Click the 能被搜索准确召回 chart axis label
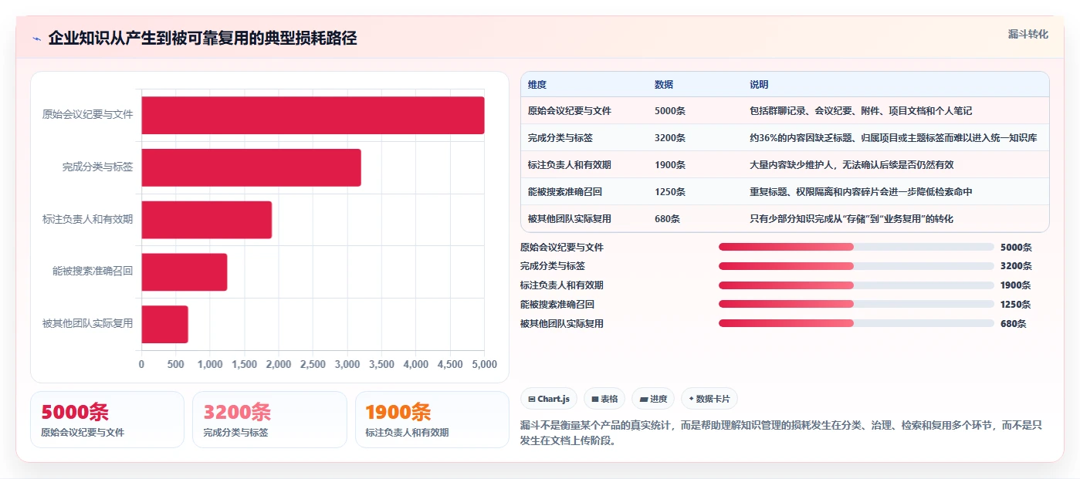Viewport: 1080px width, 479px height. coord(93,271)
